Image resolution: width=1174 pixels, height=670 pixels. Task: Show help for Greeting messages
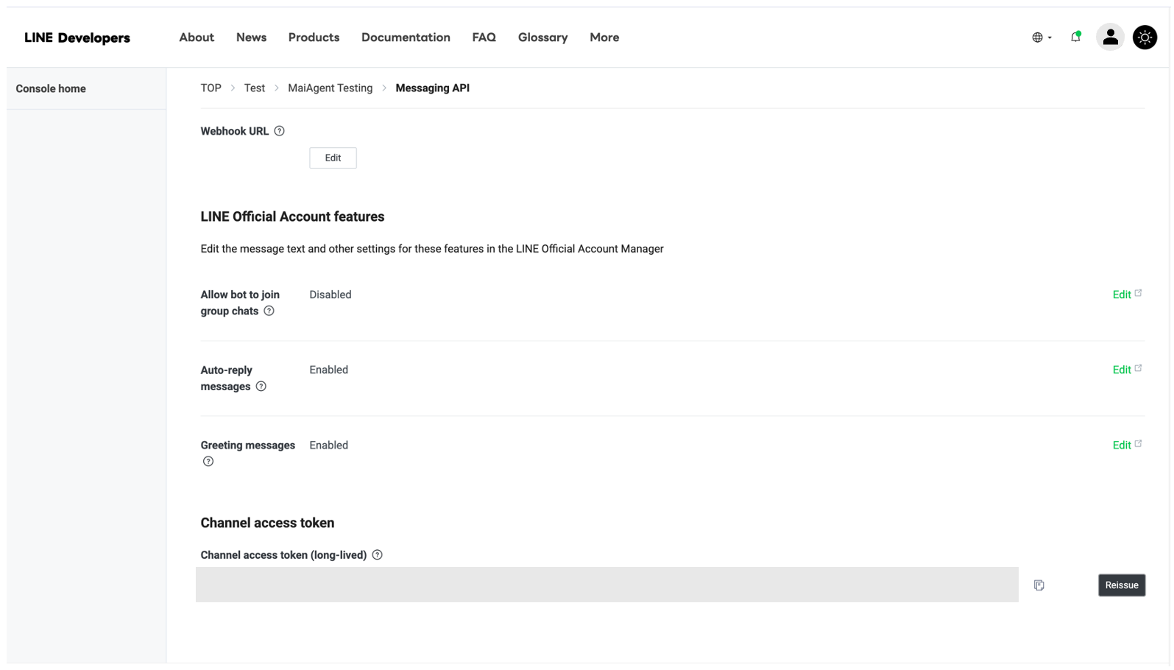[x=208, y=462]
